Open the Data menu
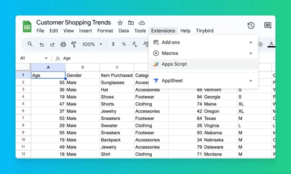The width and height of the screenshot is (291, 174). click(x=123, y=31)
